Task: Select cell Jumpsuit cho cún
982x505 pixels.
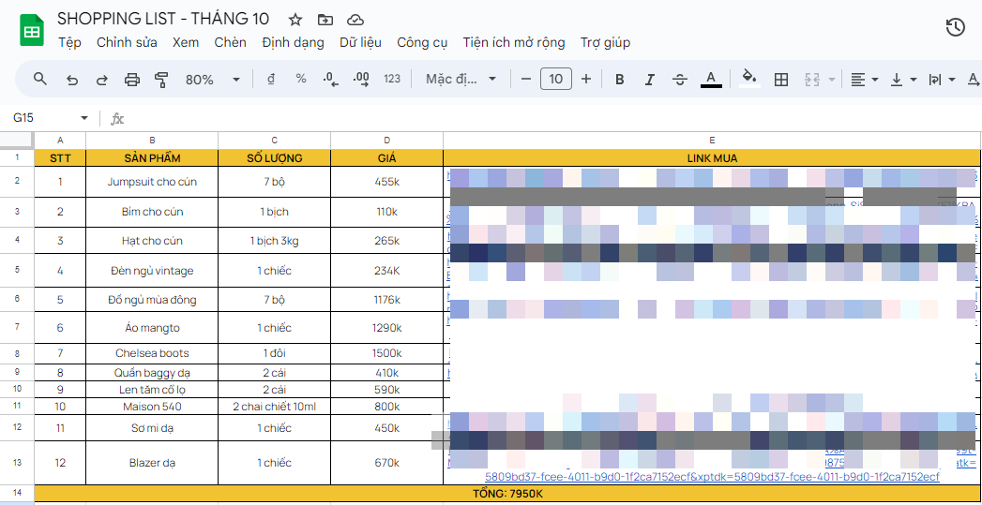Action: (152, 182)
